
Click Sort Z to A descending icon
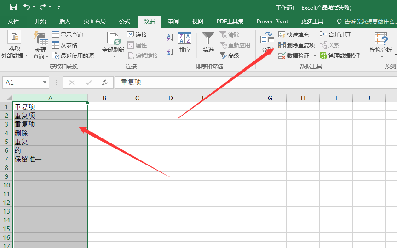click(x=170, y=52)
